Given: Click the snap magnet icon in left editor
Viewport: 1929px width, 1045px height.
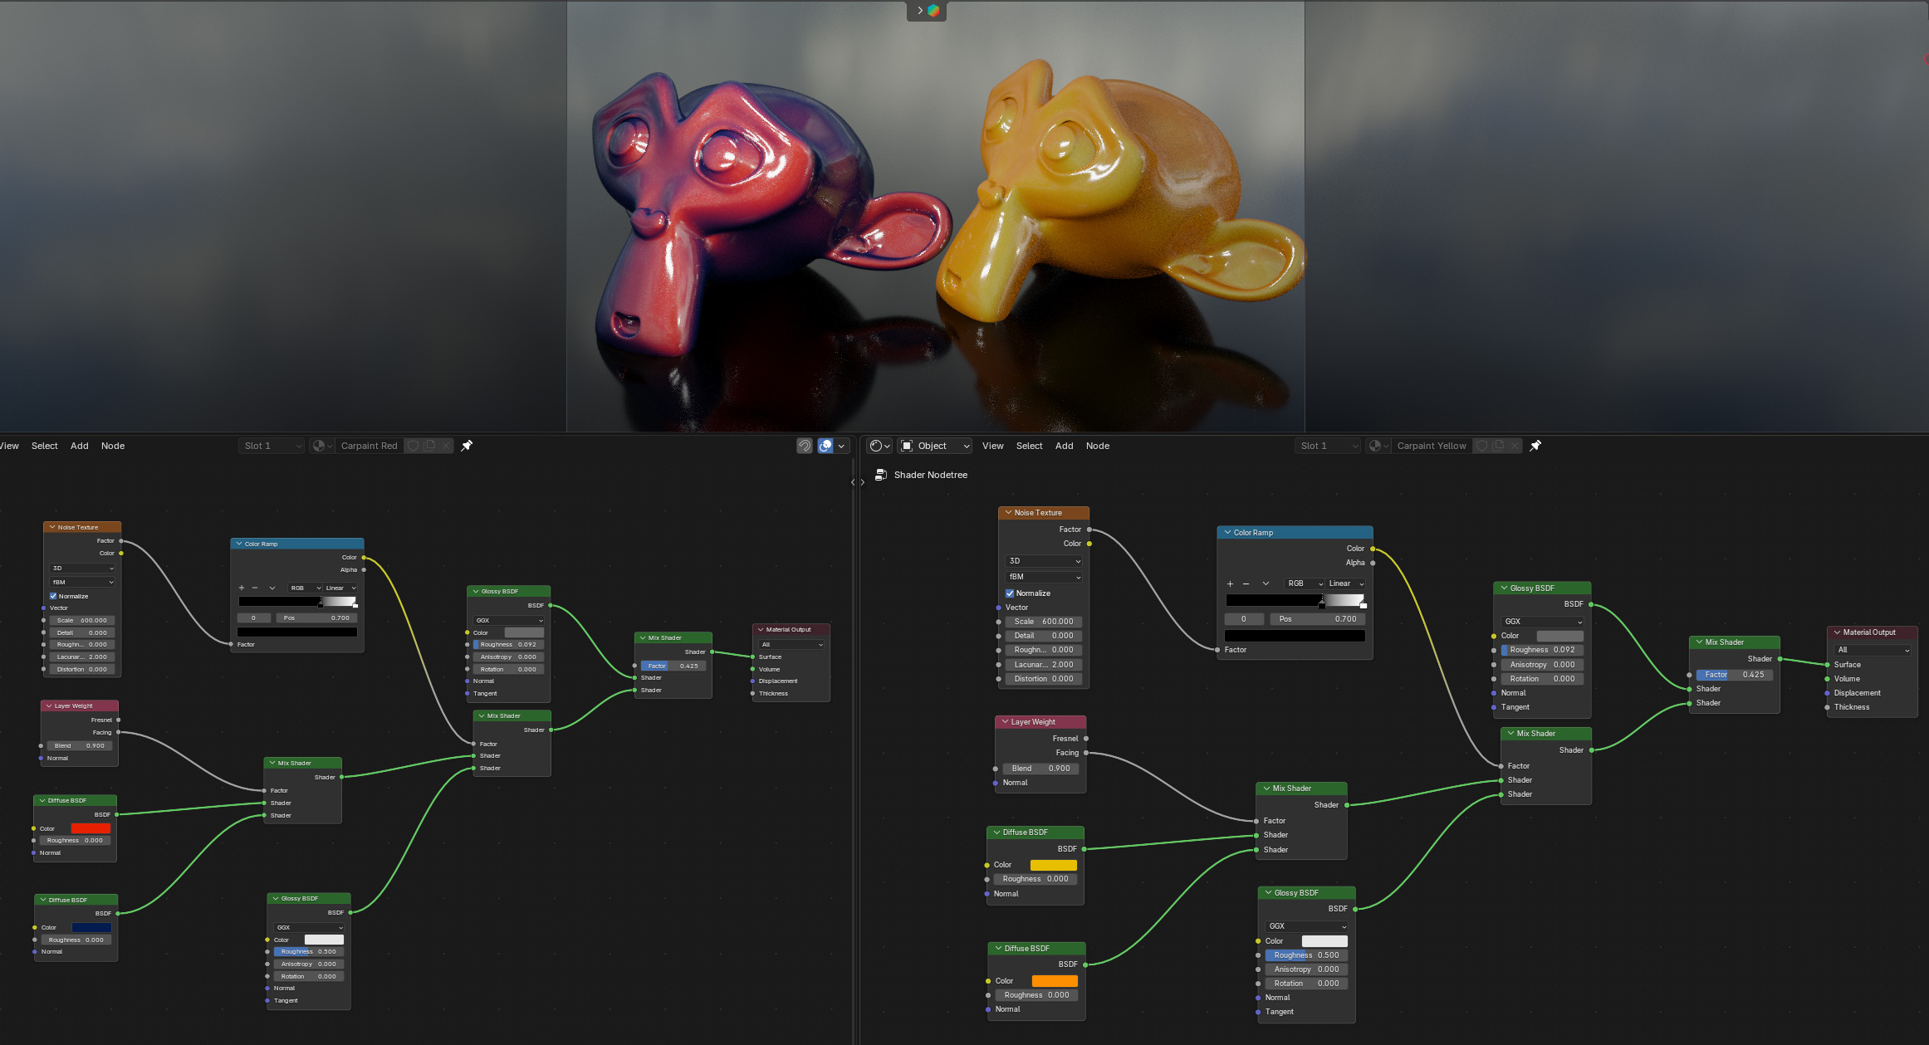Looking at the screenshot, I should [x=804, y=446].
